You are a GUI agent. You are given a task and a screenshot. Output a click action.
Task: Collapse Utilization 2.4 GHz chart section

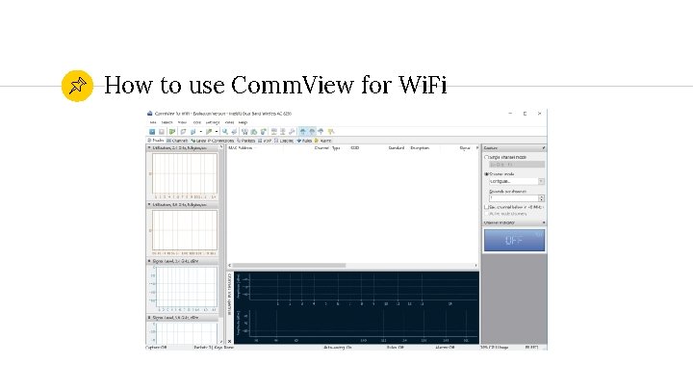click(149, 147)
